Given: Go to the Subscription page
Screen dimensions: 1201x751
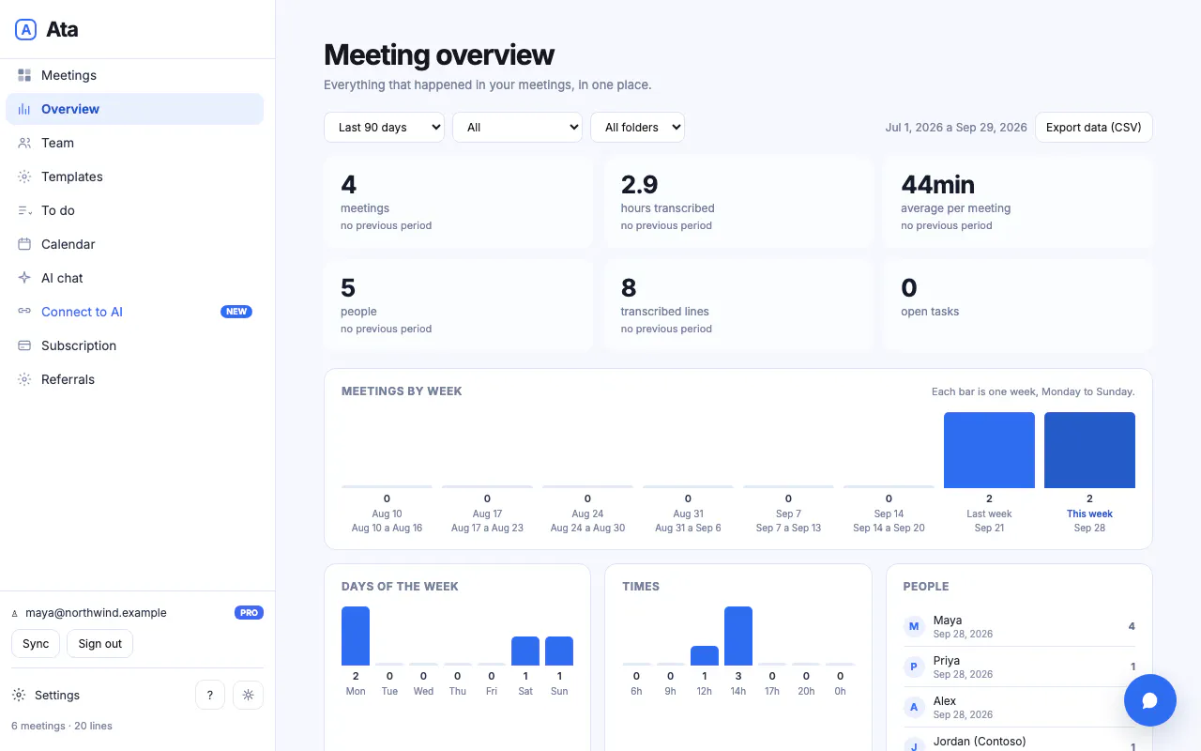Looking at the screenshot, I should click(x=135, y=345).
